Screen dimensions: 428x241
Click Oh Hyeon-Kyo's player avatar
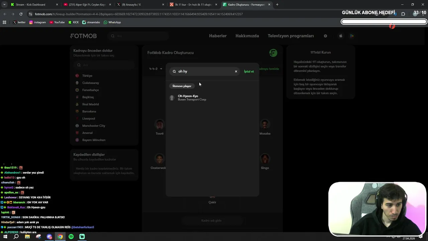[x=172, y=98]
